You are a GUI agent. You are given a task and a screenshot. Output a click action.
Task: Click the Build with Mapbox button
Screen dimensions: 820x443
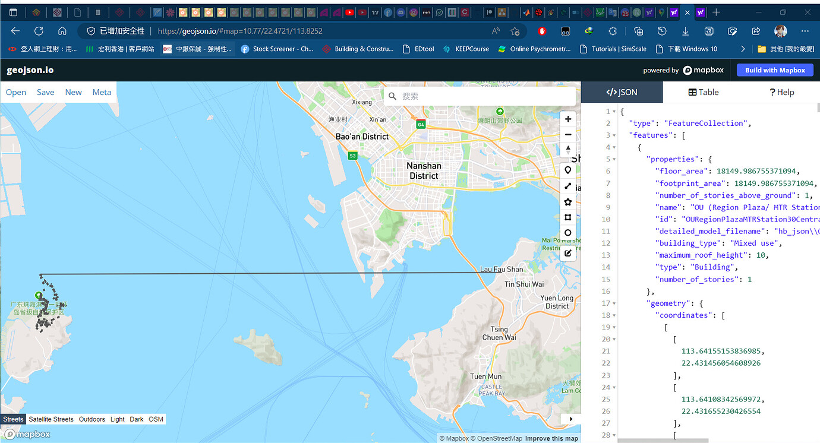pos(775,70)
